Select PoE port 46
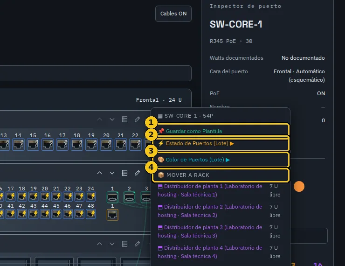Viewport: 345px width, 266px height. coord(68,214)
